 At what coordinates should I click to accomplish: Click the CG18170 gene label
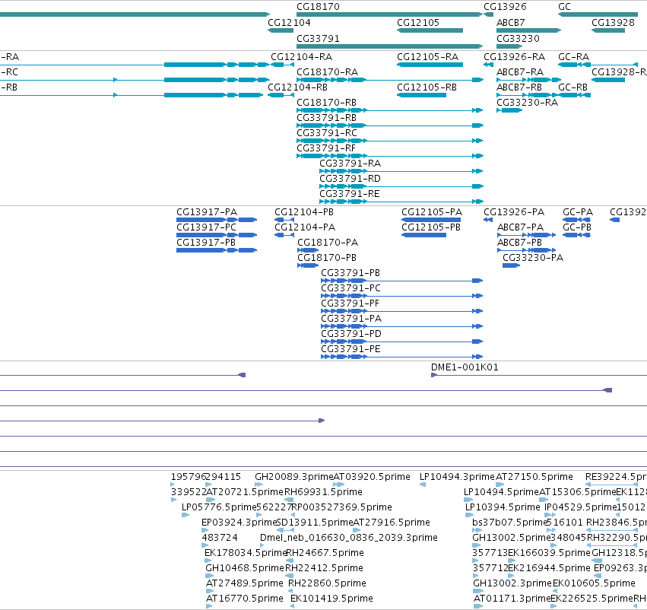click(318, 7)
